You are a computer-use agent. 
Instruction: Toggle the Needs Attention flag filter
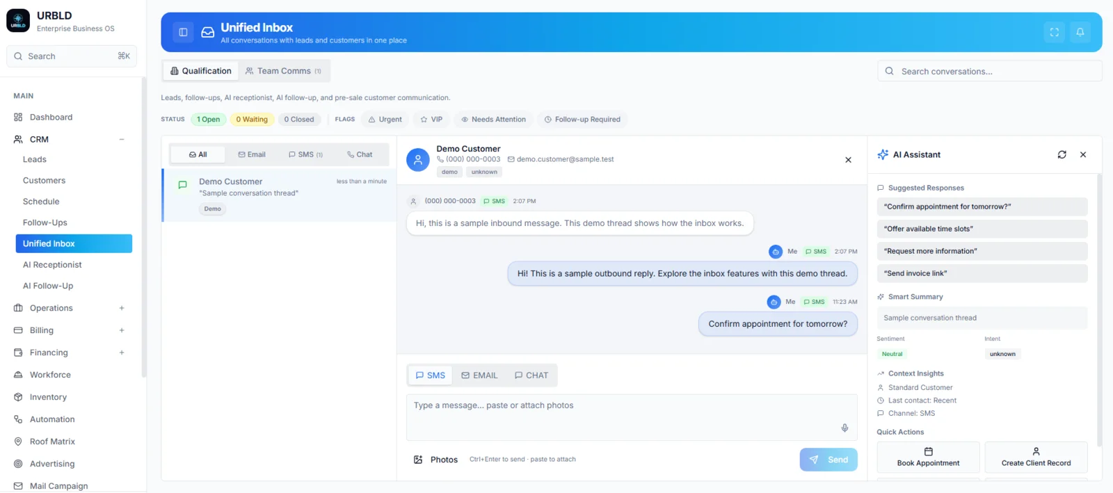pos(494,120)
